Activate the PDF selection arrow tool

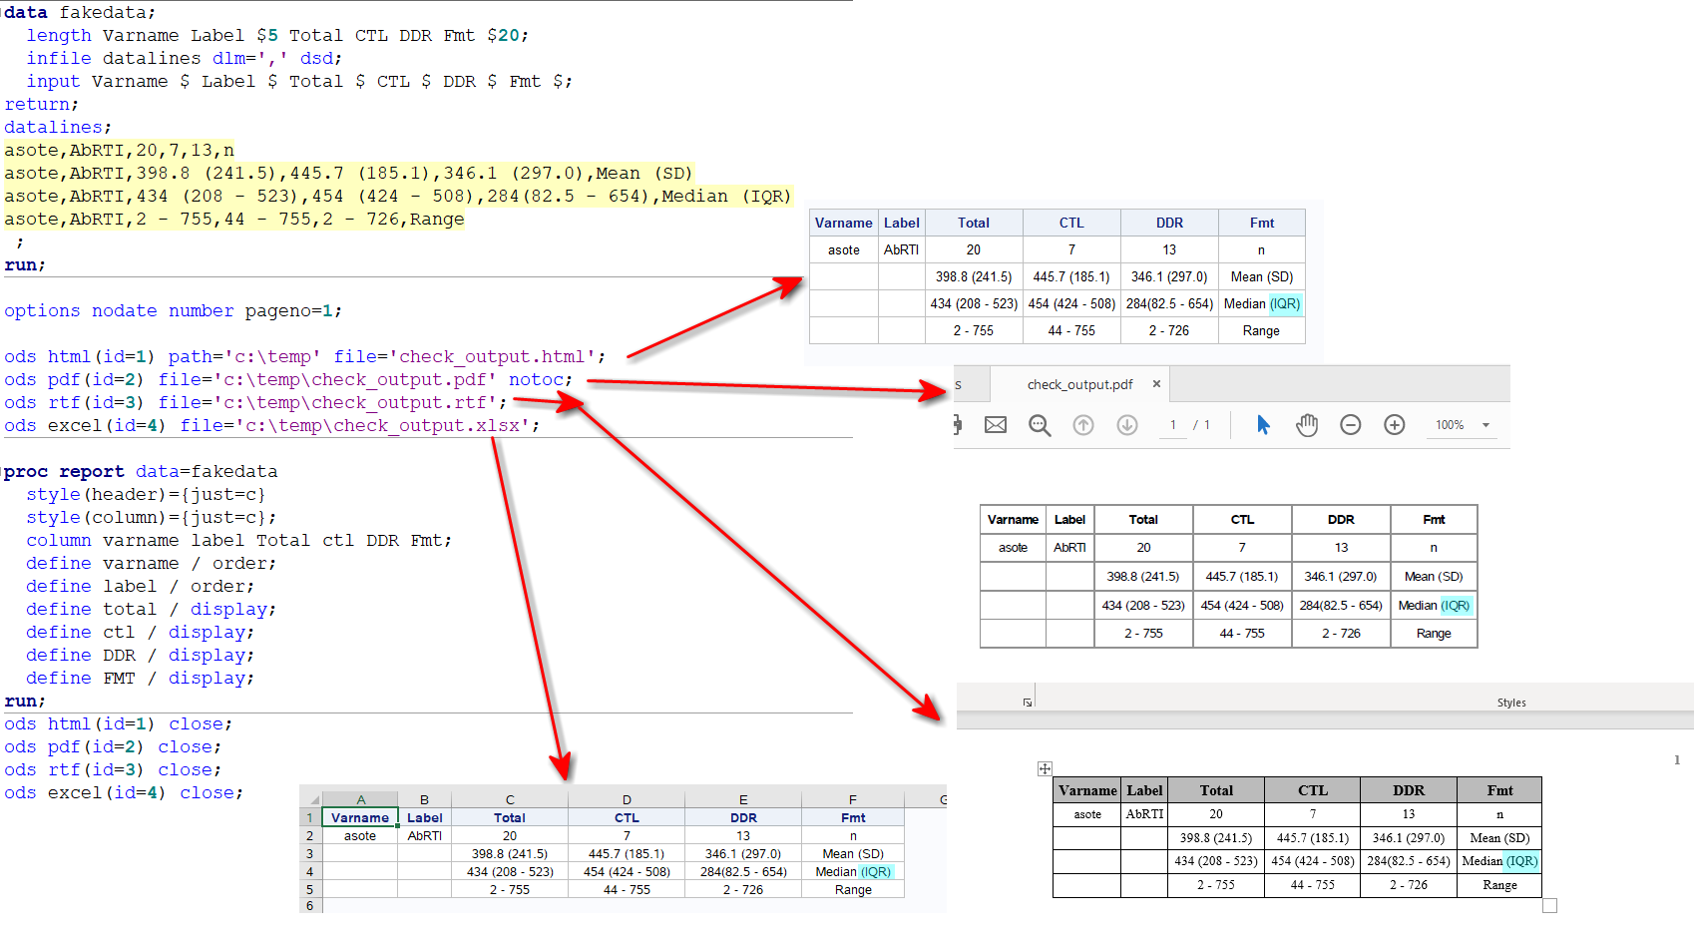1263,425
